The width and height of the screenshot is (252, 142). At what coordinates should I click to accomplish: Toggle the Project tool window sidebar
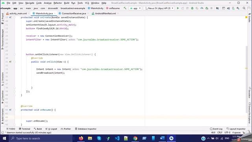click(2, 19)
